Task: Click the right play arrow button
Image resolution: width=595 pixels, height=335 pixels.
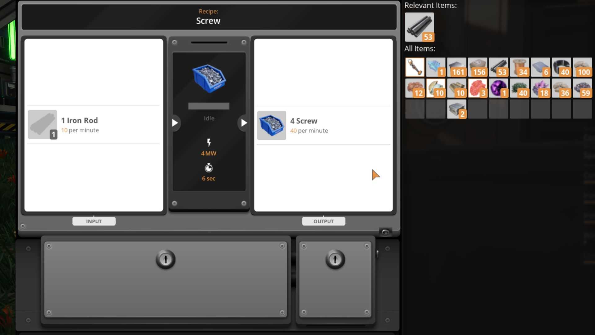Action: coord(244,123)
